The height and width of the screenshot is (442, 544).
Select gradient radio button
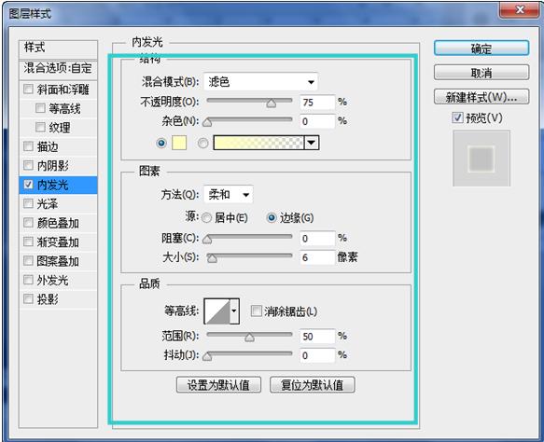click(203, 143)
